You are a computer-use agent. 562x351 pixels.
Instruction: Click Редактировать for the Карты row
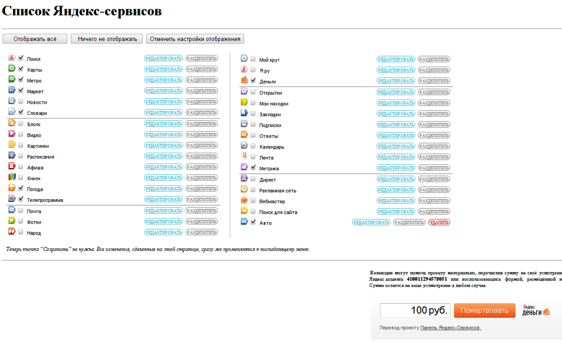[x=163, y=69]
